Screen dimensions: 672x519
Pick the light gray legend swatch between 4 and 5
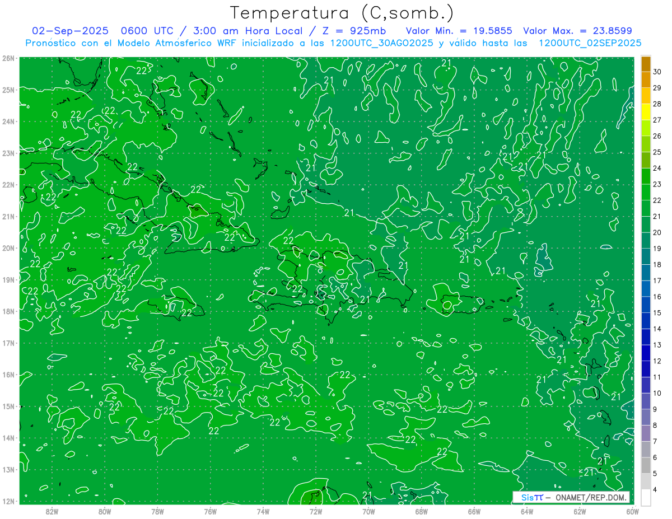tap(646, 481)
